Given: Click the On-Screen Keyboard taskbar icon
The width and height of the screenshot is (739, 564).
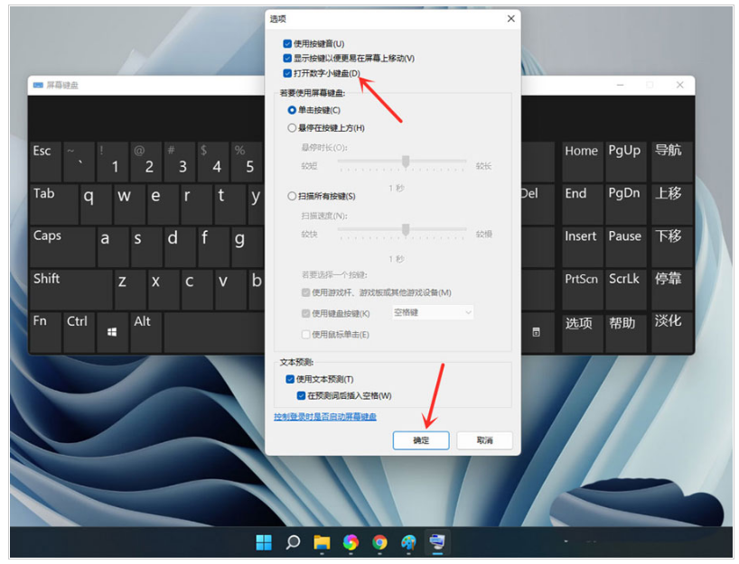Looking at the screenshot, I should pos(438,542).
